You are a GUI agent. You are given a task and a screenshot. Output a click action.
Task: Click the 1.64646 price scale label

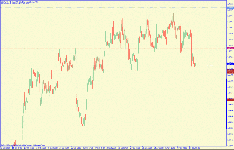(230, 110)
